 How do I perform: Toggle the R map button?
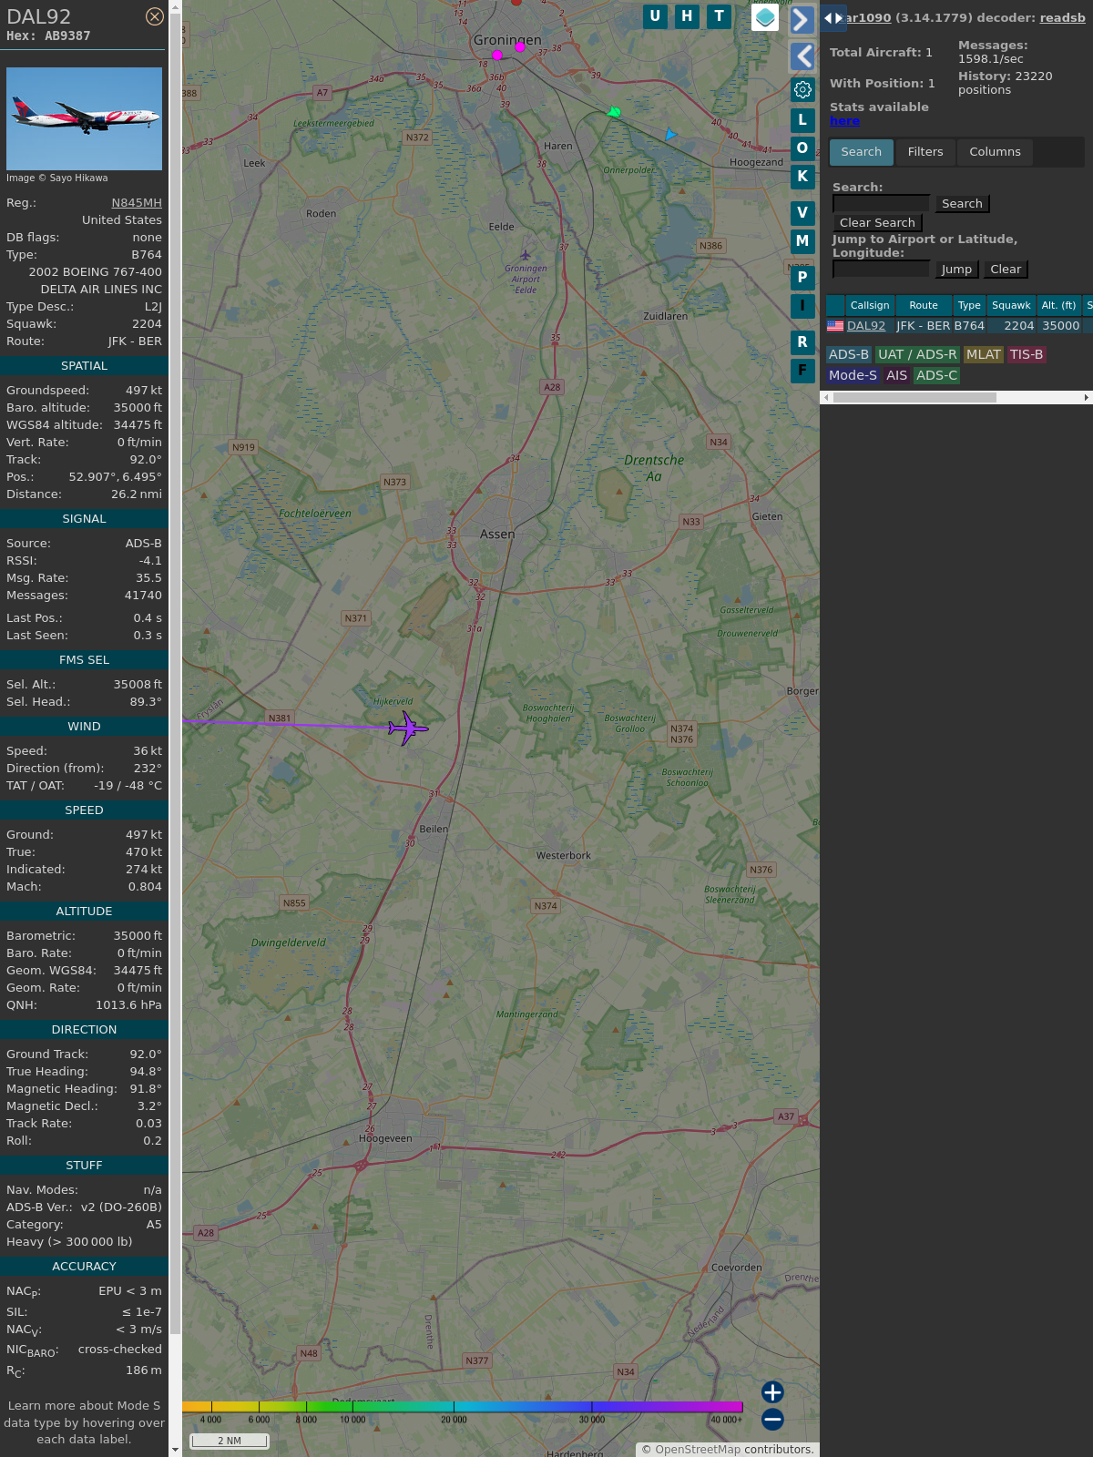click(802, 342)
